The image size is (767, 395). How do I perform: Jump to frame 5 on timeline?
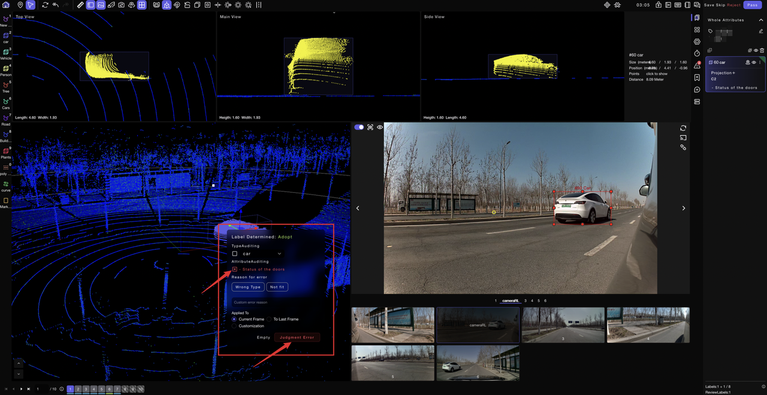coord(101,389)
